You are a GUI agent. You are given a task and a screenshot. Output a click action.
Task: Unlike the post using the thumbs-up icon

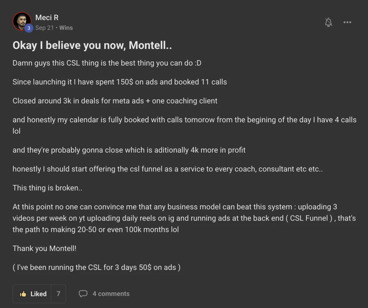23,294
